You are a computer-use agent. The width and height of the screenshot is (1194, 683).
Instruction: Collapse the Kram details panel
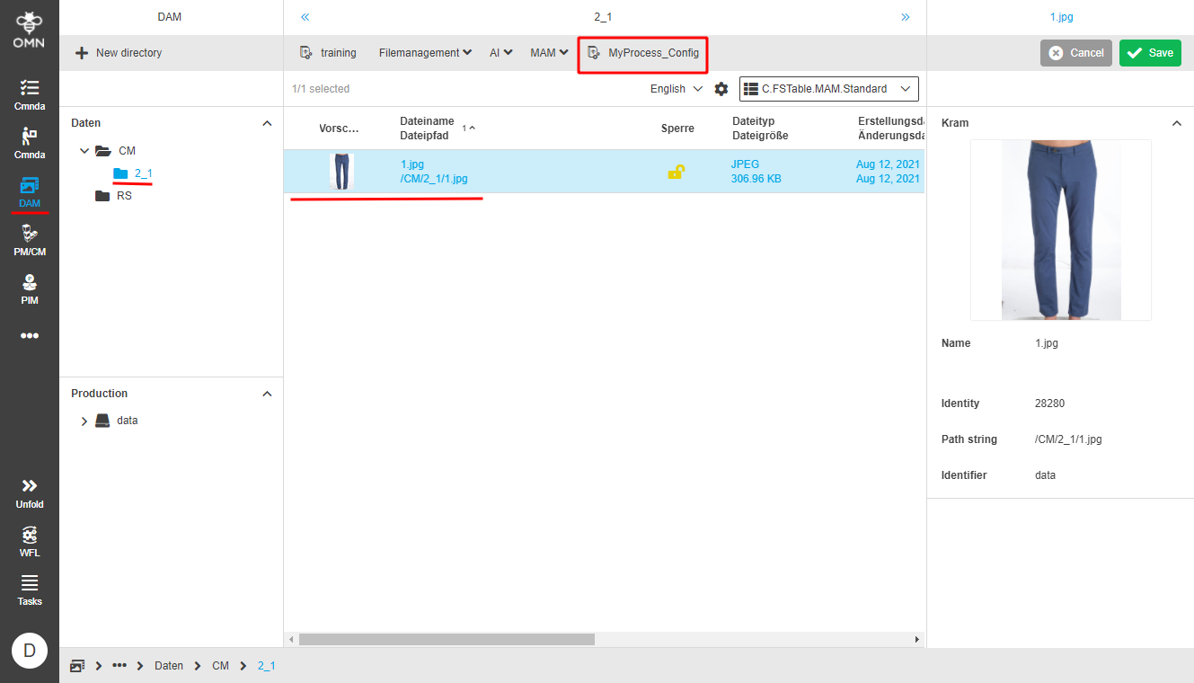point(1176,123)
